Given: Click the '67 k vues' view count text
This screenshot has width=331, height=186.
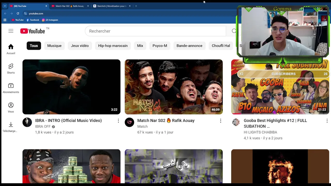Looking at the screenshot, I should click(x=145, y=132).
